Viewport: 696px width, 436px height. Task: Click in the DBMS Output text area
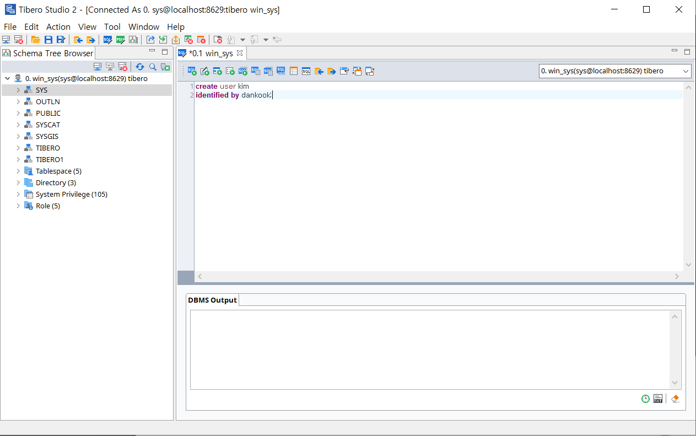coord(430,349)
